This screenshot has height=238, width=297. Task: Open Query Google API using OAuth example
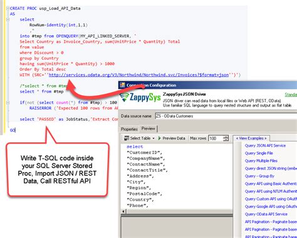271,207
